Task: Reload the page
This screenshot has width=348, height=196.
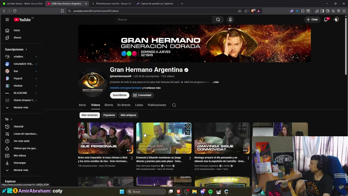Action: pyautogui.click(x=15, y=11)
